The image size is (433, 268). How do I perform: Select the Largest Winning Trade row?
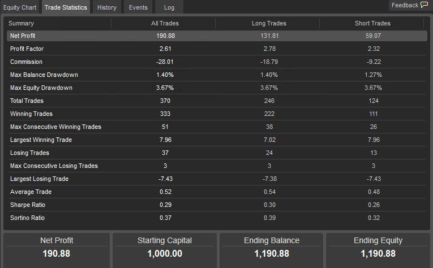point(217,140)
